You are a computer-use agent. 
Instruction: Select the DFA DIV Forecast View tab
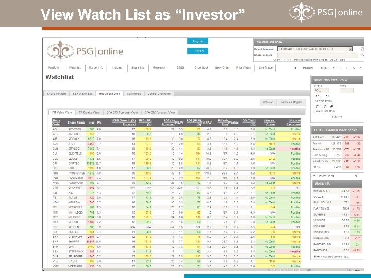pyautogui.click(x=160, y=113)
